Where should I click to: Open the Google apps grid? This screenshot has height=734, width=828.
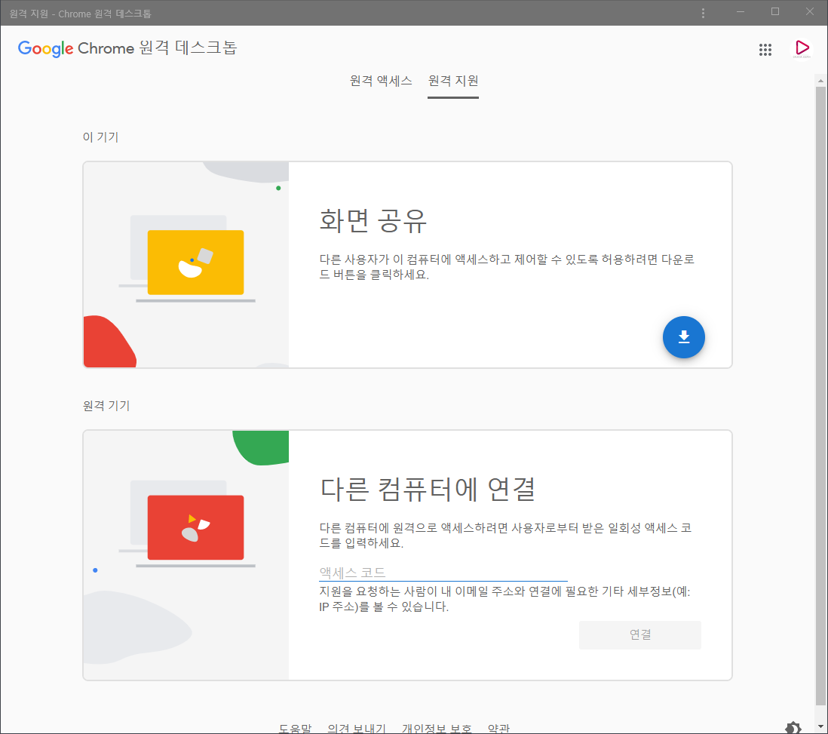point(765,50)
